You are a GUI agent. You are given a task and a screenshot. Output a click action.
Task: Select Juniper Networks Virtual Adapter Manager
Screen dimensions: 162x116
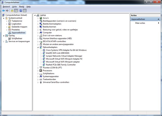pyautogui.click(x=64, y=56)
